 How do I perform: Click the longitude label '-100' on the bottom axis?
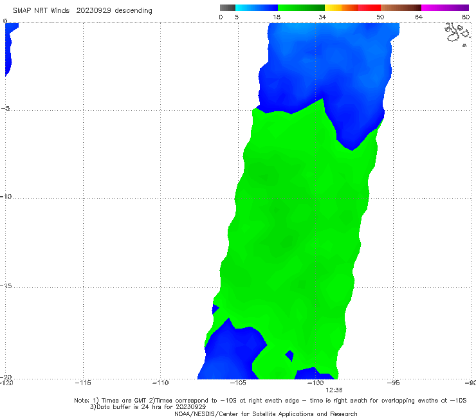coord(315,383)
